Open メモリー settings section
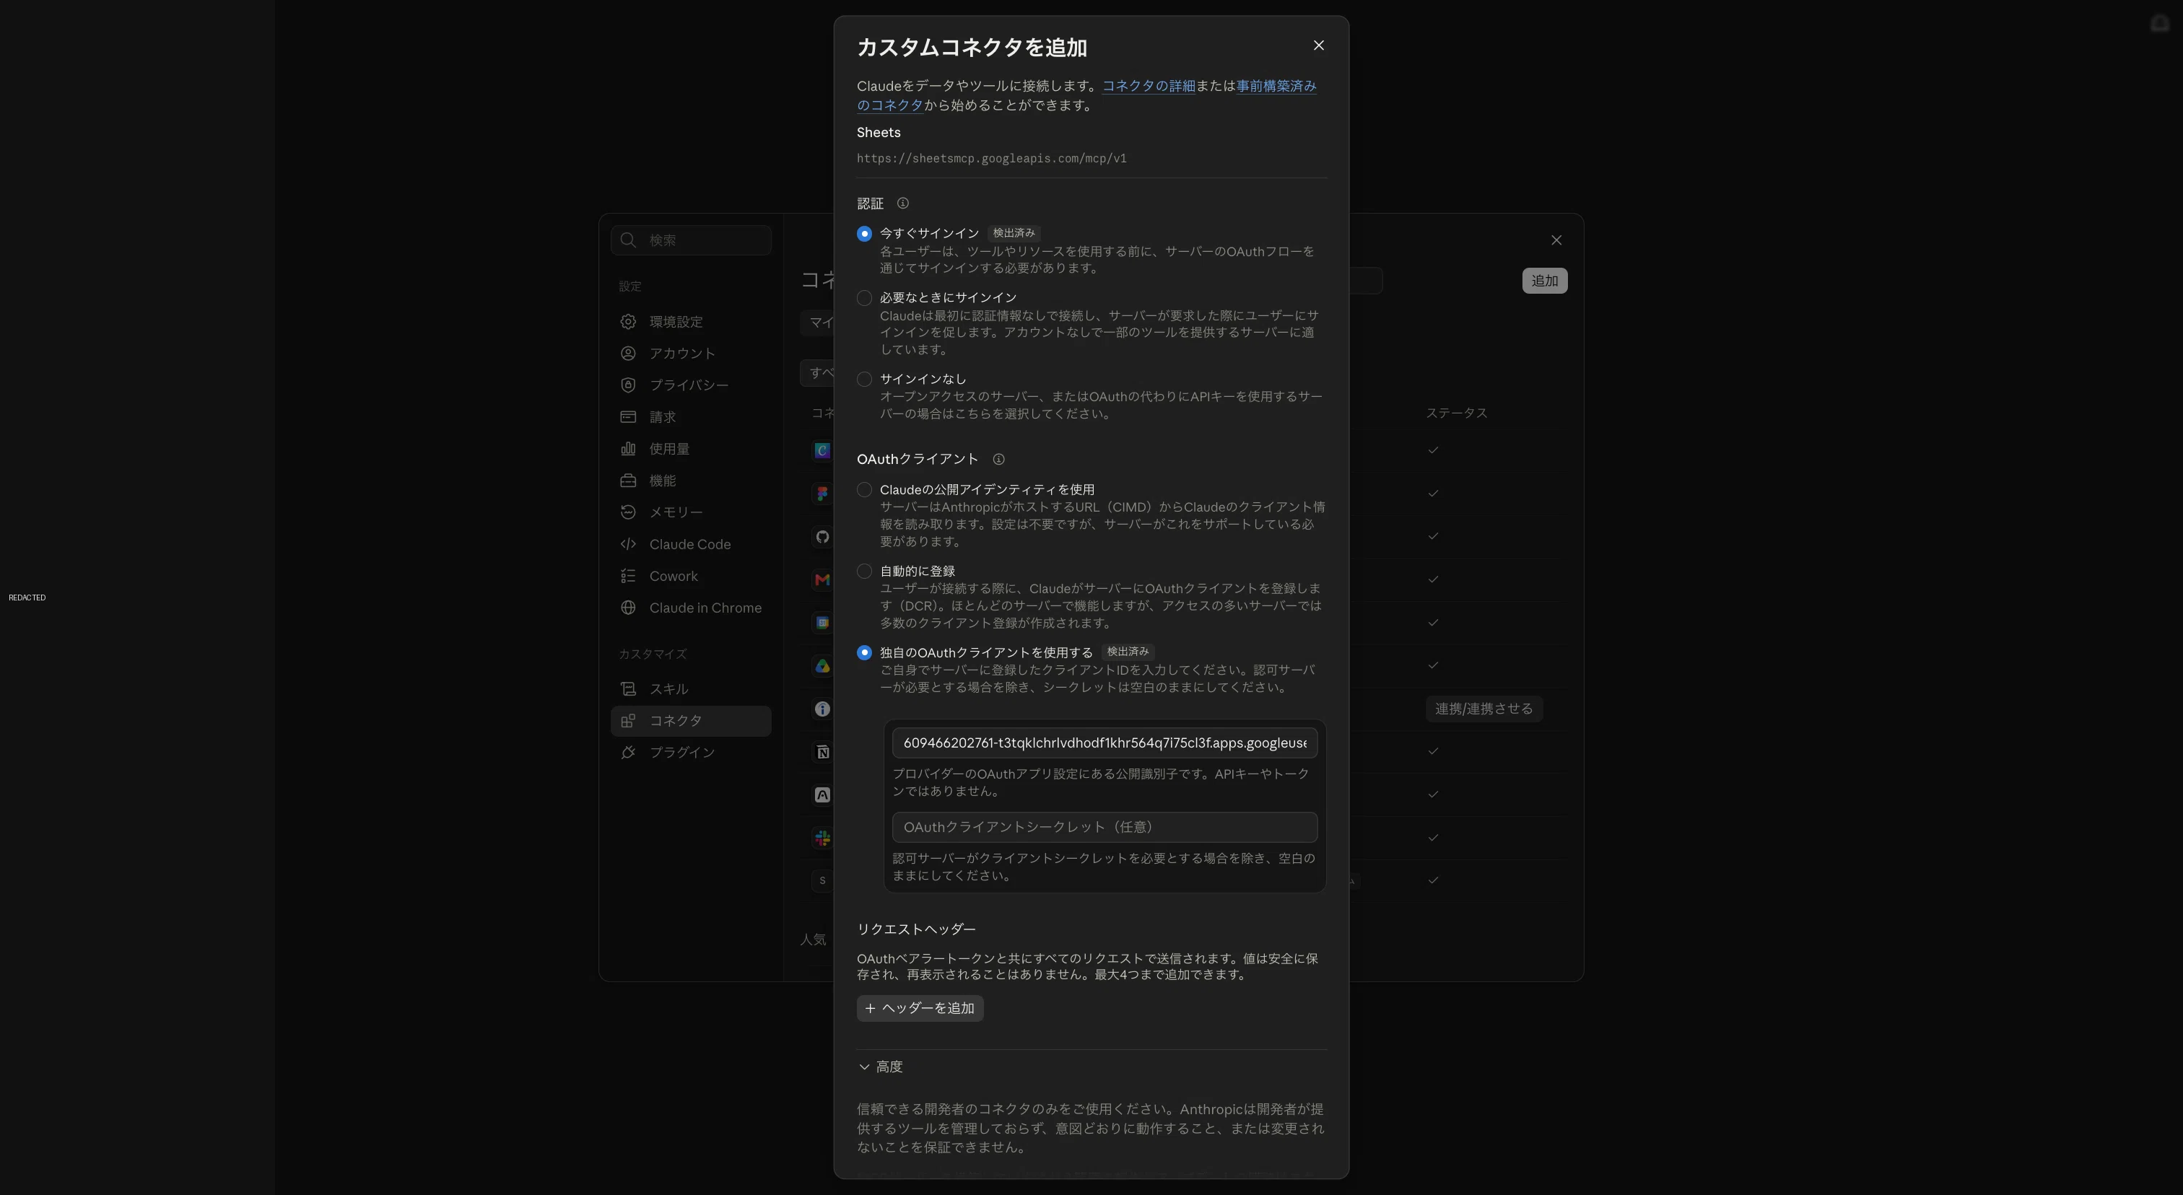 (x=691, y=512)
